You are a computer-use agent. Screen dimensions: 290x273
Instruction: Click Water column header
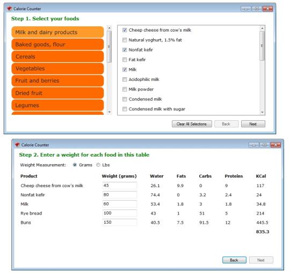pyautogui.click(x=157, y=176)
